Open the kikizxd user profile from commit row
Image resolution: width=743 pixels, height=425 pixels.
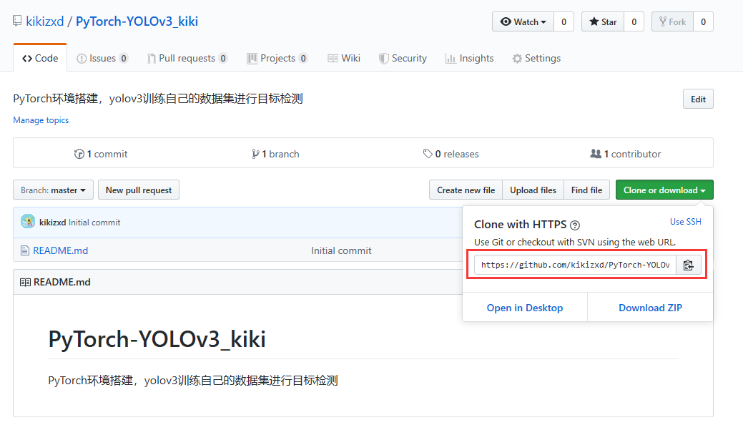point(53,222)
